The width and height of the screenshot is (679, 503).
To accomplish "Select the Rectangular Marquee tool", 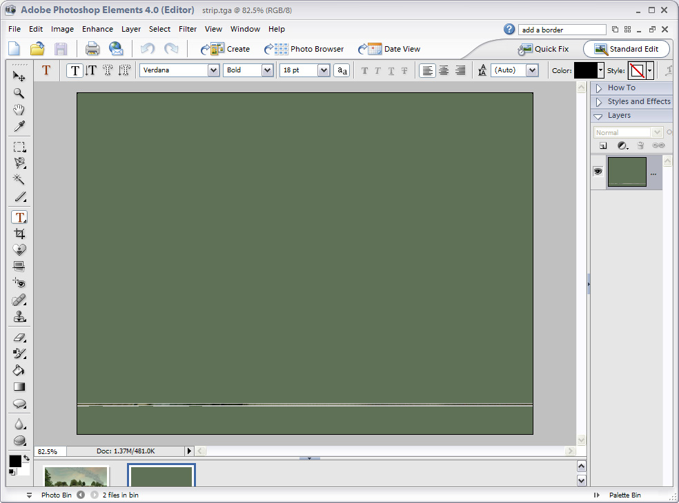I will [x=19, y=147].
